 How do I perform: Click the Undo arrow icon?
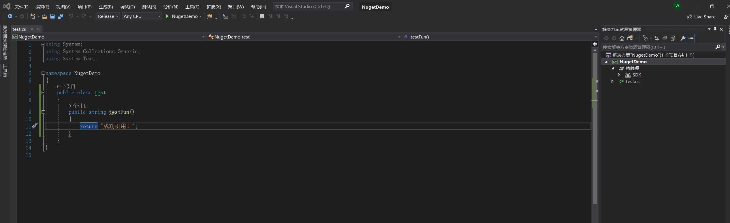click(71, 16)
